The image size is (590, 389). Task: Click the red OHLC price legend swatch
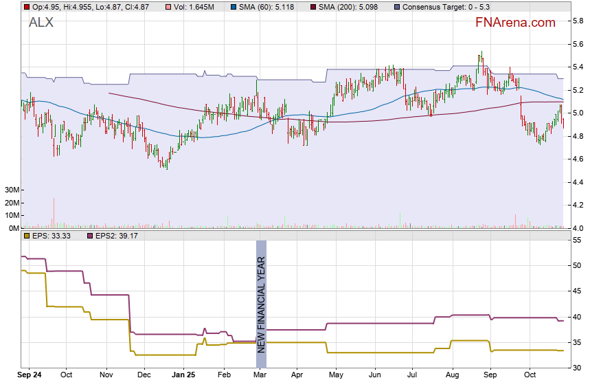tap(26, 7)
